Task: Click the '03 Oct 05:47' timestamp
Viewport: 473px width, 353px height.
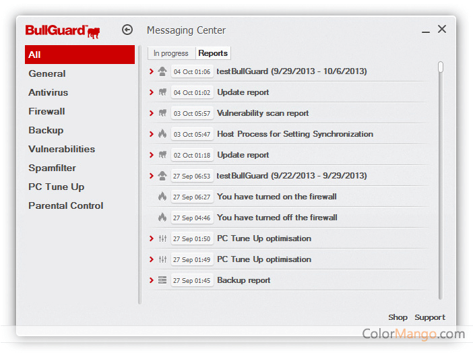Action: 192,134
